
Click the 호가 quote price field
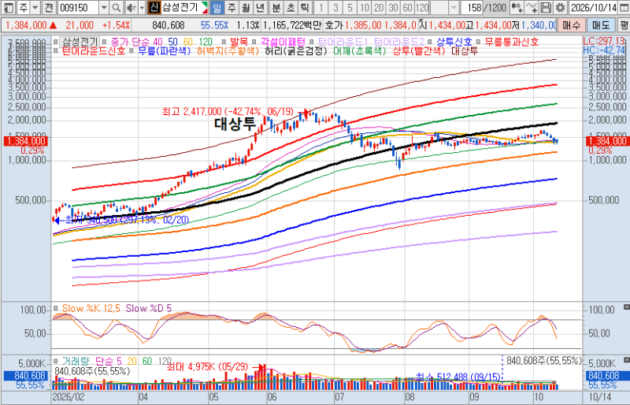pyautogui.click(x=370, y=25)
